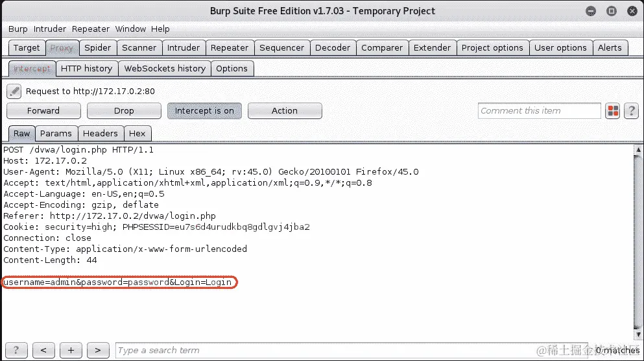Go to previous search match arrow

pyautogui.click(x=43, y=351)
